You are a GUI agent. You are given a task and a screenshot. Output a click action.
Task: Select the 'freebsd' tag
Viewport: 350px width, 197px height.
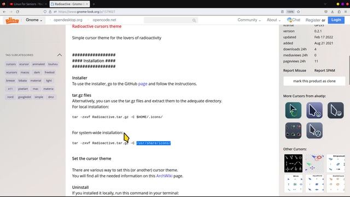[50, 72]
